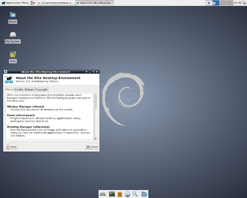The height and width of the screenshot is (198, 247).
Task: Click the logout action icon in top panel
Action: pyautogui.click(x=32, y=3)
